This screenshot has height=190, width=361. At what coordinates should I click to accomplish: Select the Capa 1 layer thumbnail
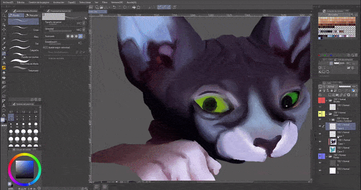pos(333,142)
